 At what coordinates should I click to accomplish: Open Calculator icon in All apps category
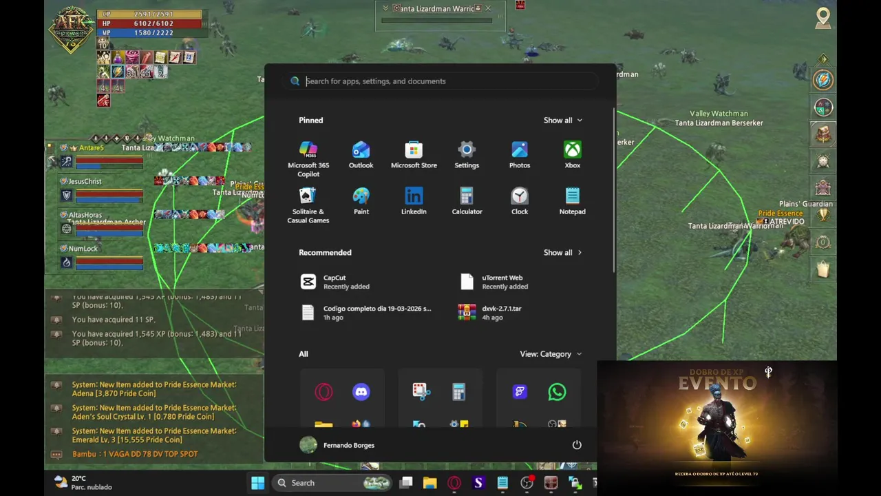[x=458, y=392]
